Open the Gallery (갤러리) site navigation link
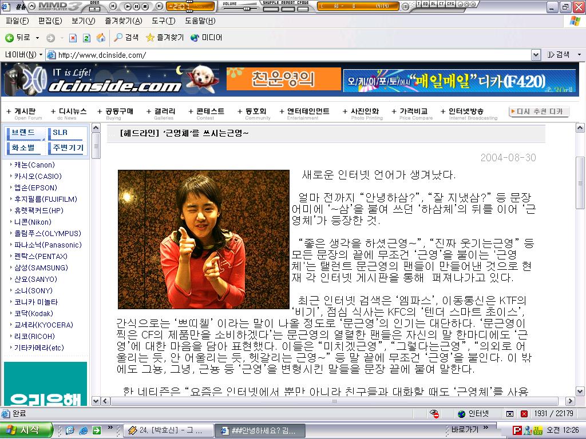Viewport: 586px width, 439px height. [165, 111]
